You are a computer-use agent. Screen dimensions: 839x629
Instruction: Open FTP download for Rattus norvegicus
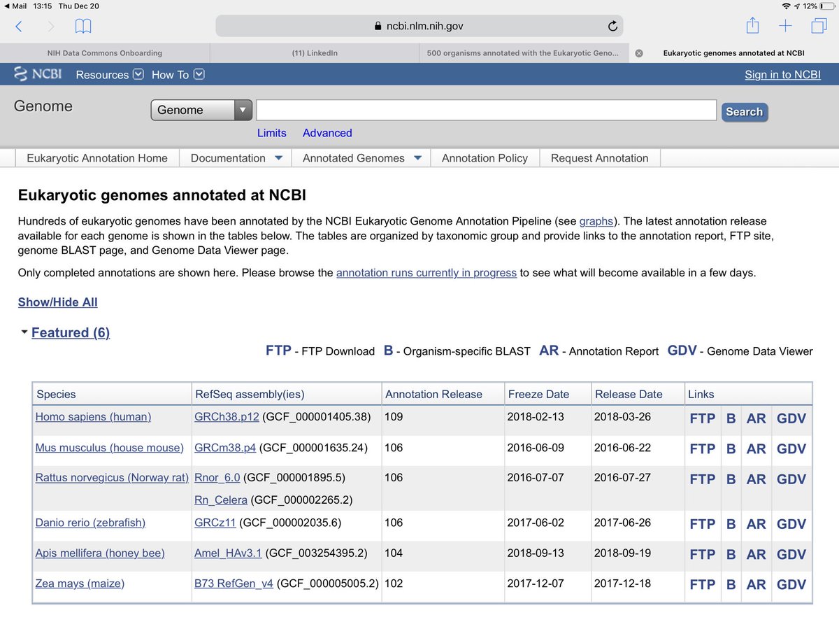pos(703,479)
